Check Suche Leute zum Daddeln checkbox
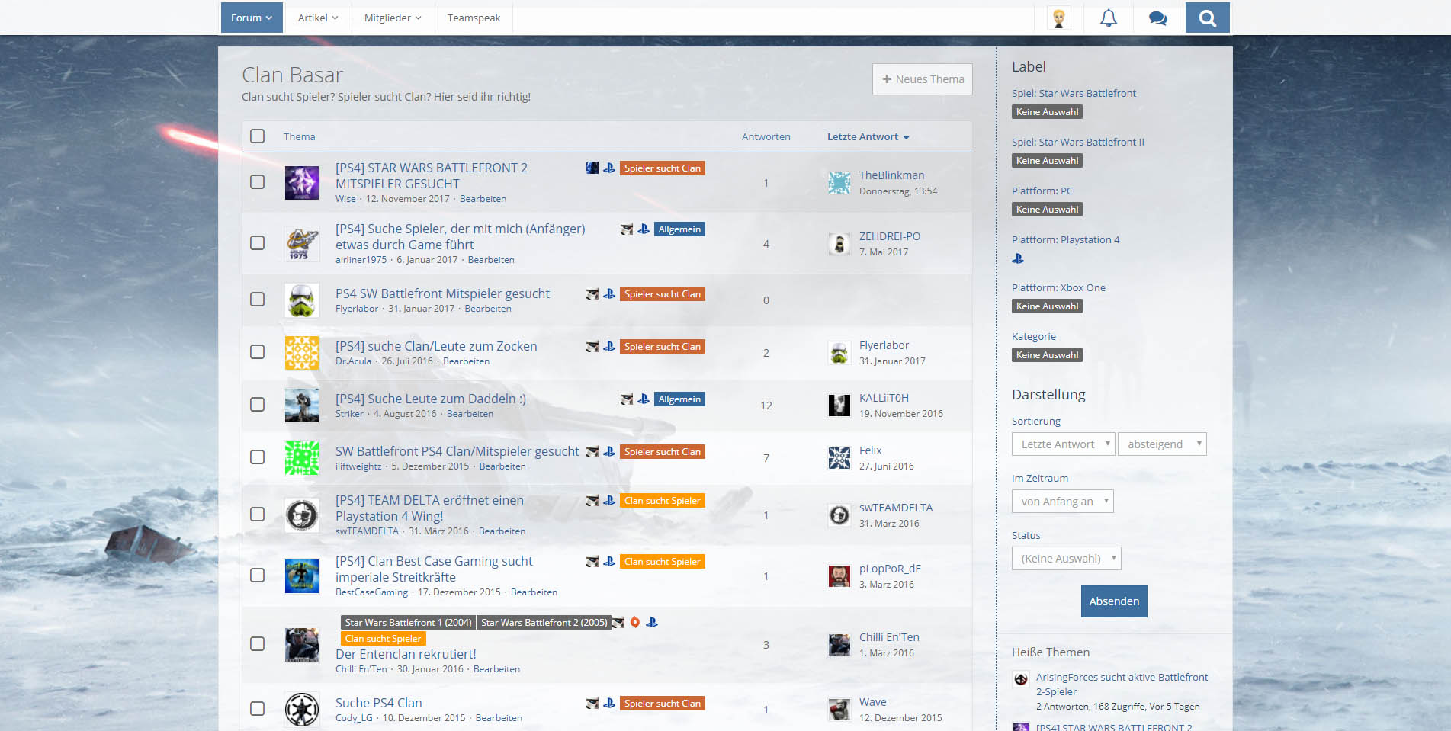The width and height of the screenshot is (1451, 731). click(258, 405)
